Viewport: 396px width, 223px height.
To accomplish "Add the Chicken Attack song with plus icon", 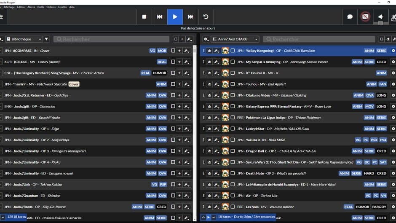I will point(179,73).
